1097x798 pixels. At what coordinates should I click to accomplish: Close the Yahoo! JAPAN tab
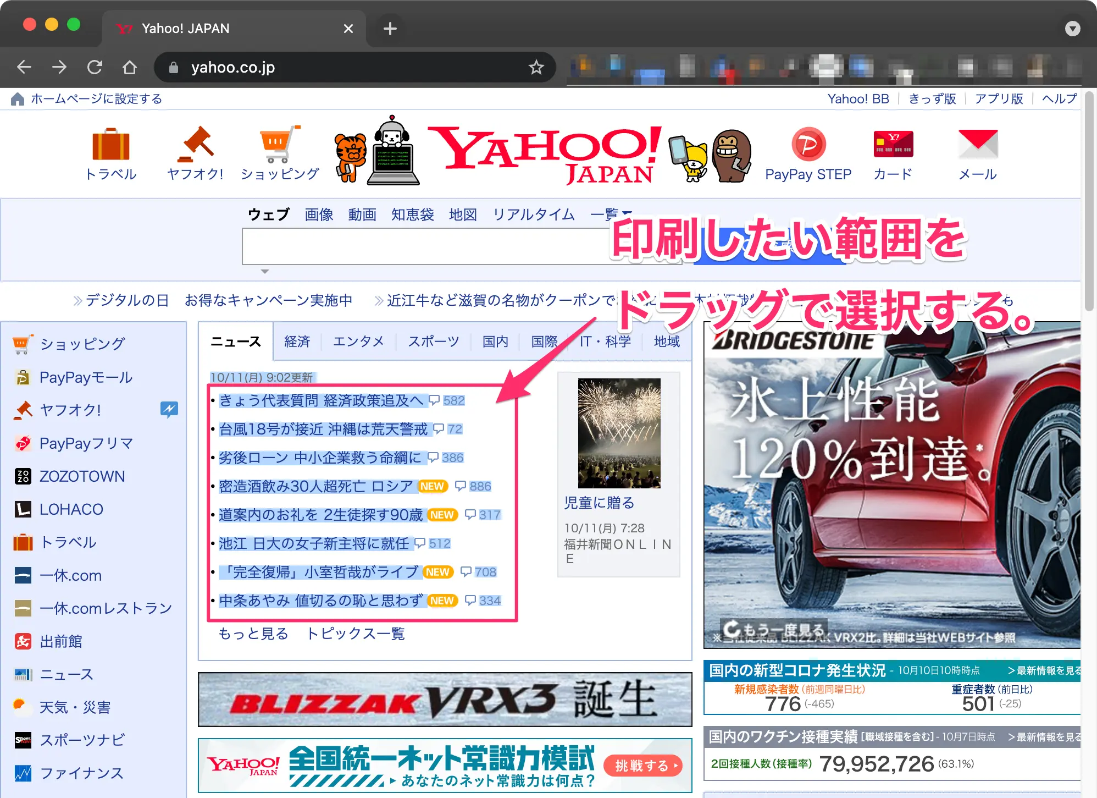coord(348,29)
